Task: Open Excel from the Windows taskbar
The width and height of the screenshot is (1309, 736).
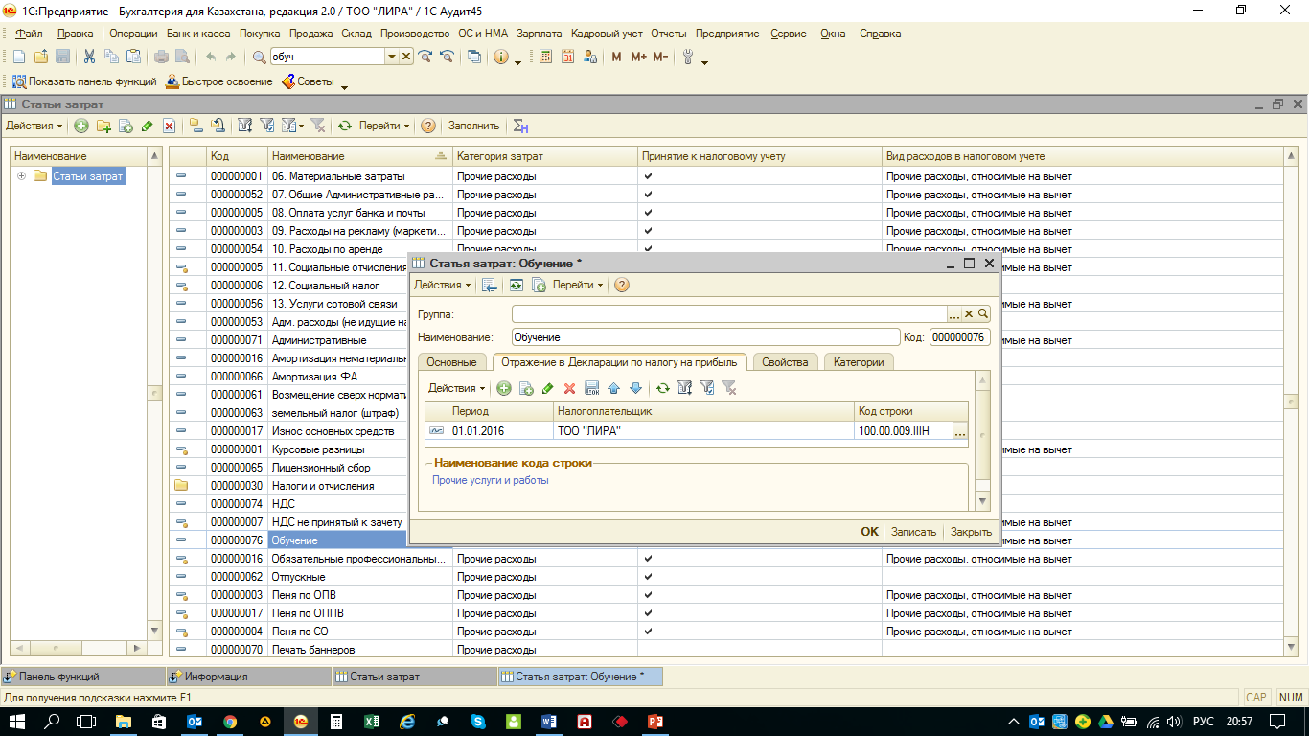Action: [x=371, y=721]
